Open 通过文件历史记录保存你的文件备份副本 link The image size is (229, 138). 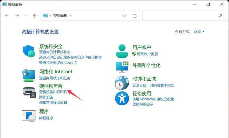point(70,57)
